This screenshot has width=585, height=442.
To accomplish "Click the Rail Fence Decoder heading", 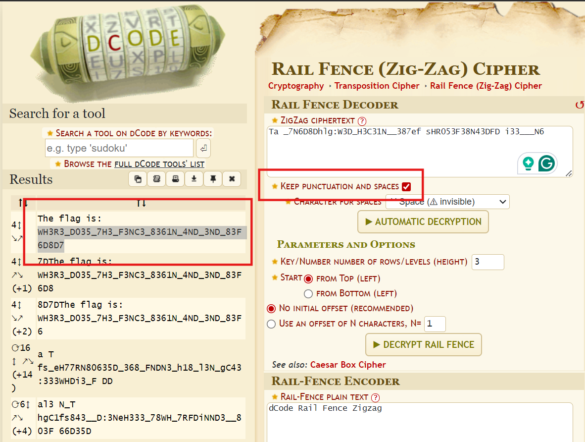I will tap(335, 105).
